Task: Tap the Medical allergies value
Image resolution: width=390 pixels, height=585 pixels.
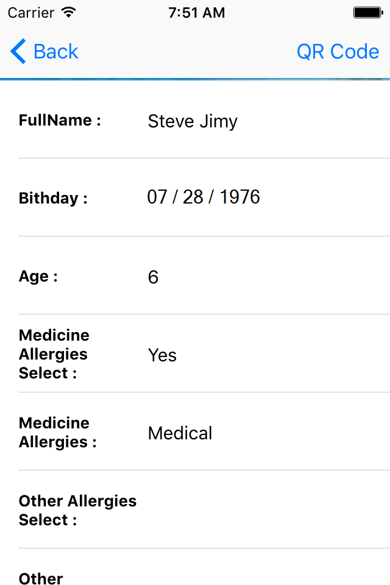Action: [x=180, y=433]
